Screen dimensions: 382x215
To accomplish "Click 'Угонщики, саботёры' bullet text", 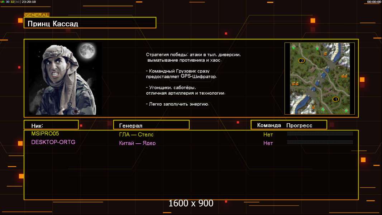I will [171, 87].
